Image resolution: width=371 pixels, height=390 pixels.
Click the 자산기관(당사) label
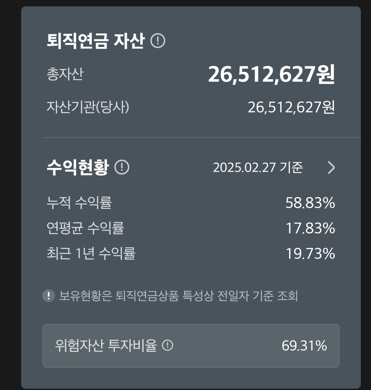[88, 107]
